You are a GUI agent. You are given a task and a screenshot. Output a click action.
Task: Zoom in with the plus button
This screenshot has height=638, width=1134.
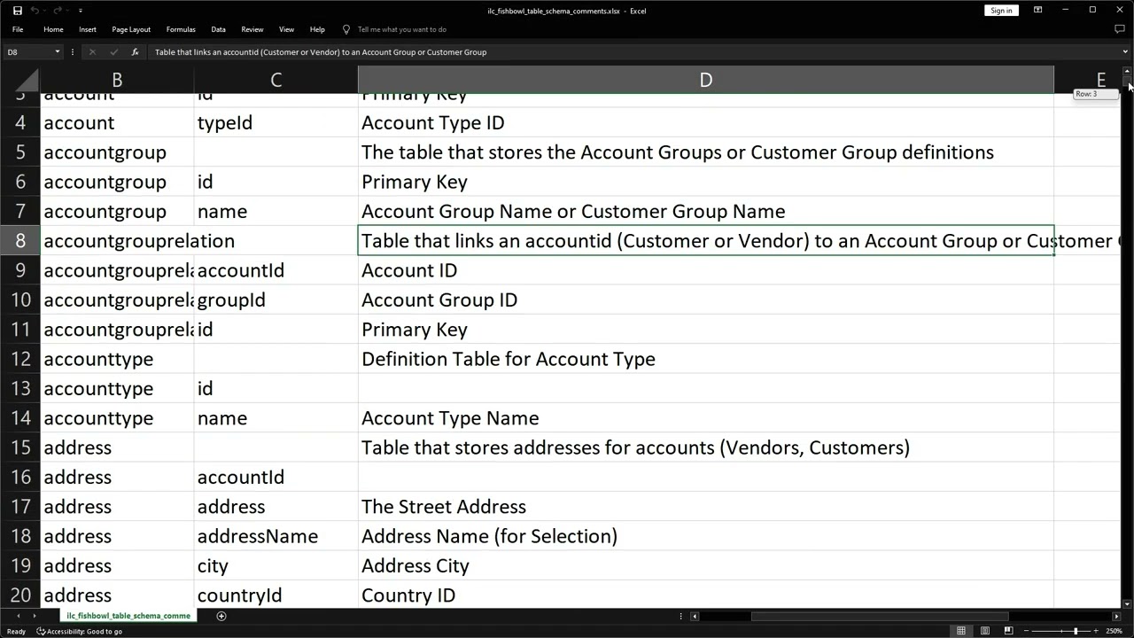click(x=1095, y=631)
